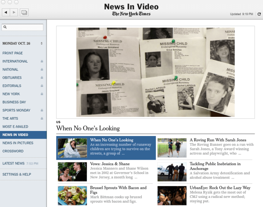Click the runners thumbnail image
Viewport: 263px width, 207px height.
(x=172, y=148)
